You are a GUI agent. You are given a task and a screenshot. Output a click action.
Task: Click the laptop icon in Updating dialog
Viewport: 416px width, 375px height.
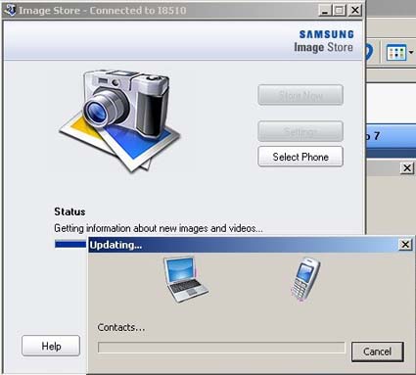(185, 280)
